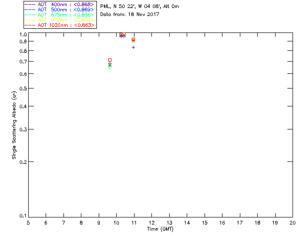Click the AOT 870nm legend entry
The image size is (301, 241).
[59, 20]
